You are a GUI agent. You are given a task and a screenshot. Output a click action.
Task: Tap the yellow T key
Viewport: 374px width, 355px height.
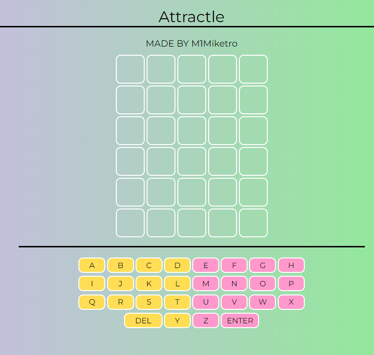177,302
